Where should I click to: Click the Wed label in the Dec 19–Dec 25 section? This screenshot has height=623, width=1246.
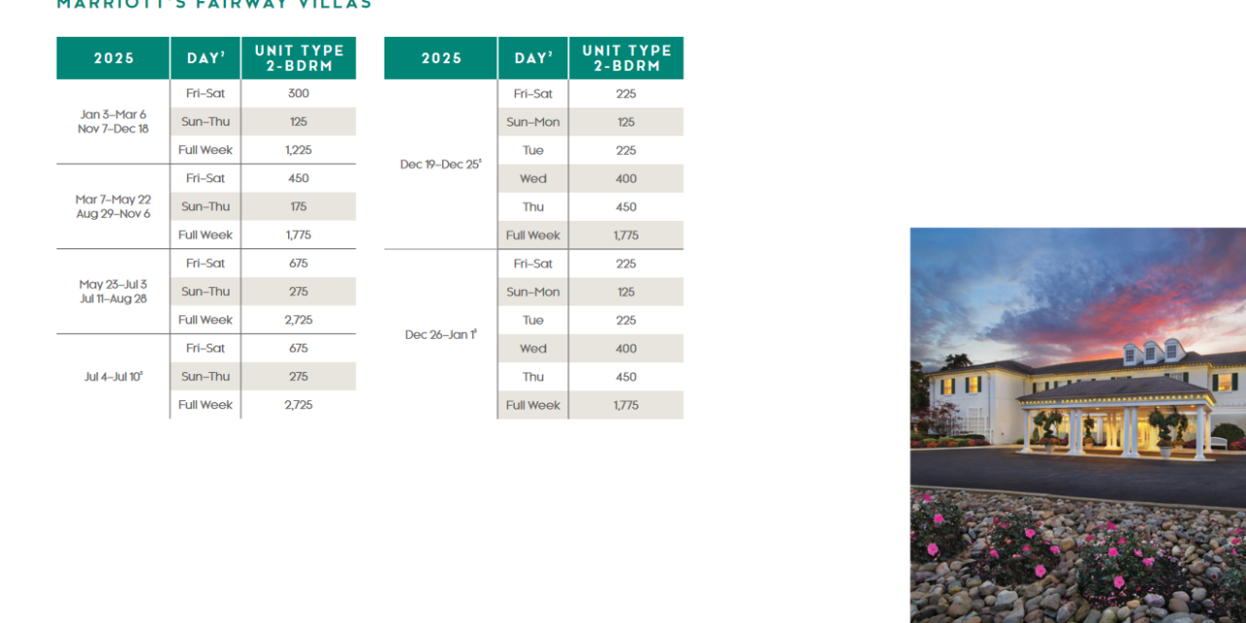(x=533, y=178)
